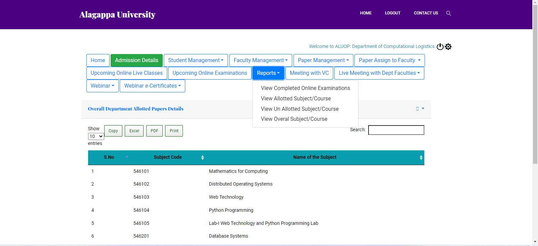
Task: Export table as PDF
Action: point(154,131)
